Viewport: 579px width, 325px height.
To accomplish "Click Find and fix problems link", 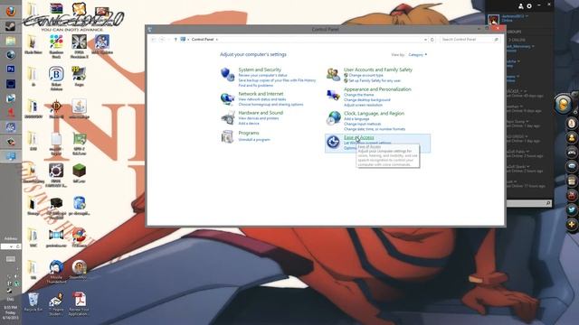I will pyautogui.click(x=255, y=86).
